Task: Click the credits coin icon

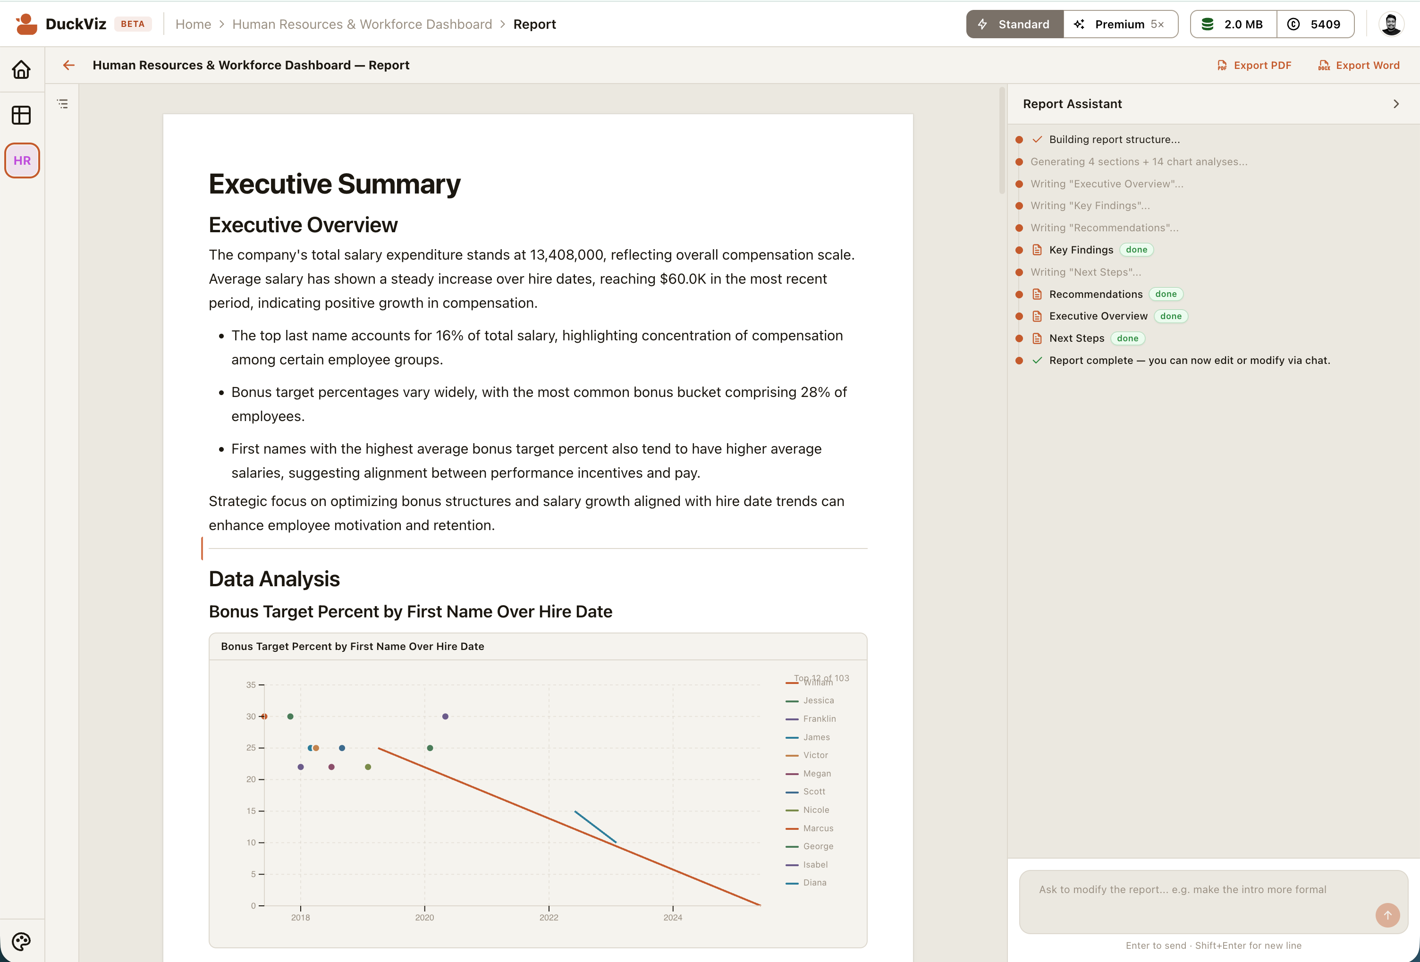Action: pyautogui.click(x=1293, y=25)
